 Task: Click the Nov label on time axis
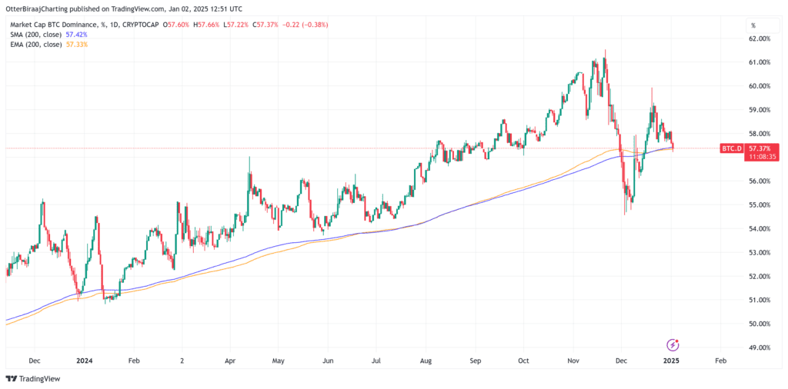573,360
